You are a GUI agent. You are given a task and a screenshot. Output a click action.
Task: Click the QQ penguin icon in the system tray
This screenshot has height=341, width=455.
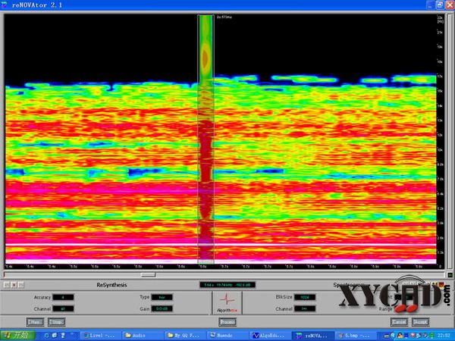(400, 336)
